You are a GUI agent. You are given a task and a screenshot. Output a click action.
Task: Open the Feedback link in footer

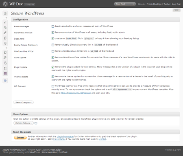coord(63,152)
